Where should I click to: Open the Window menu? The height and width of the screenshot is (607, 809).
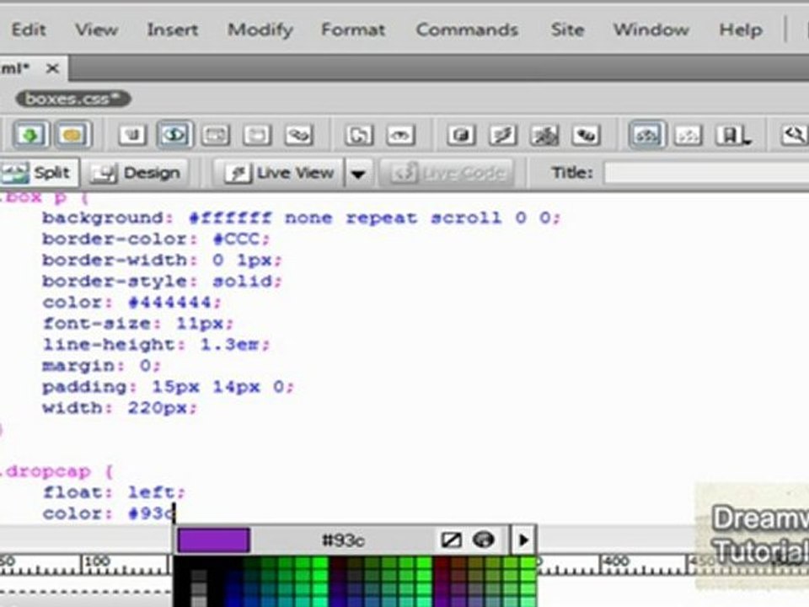click(651, 30)
